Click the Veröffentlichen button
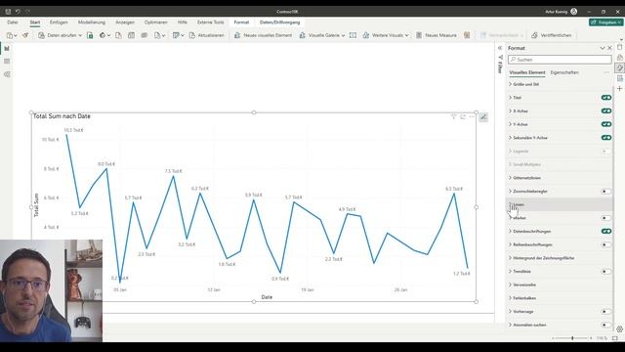 [552, 35]
